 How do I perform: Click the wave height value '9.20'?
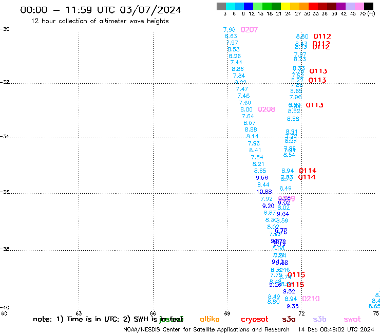(x=268, y=206)
